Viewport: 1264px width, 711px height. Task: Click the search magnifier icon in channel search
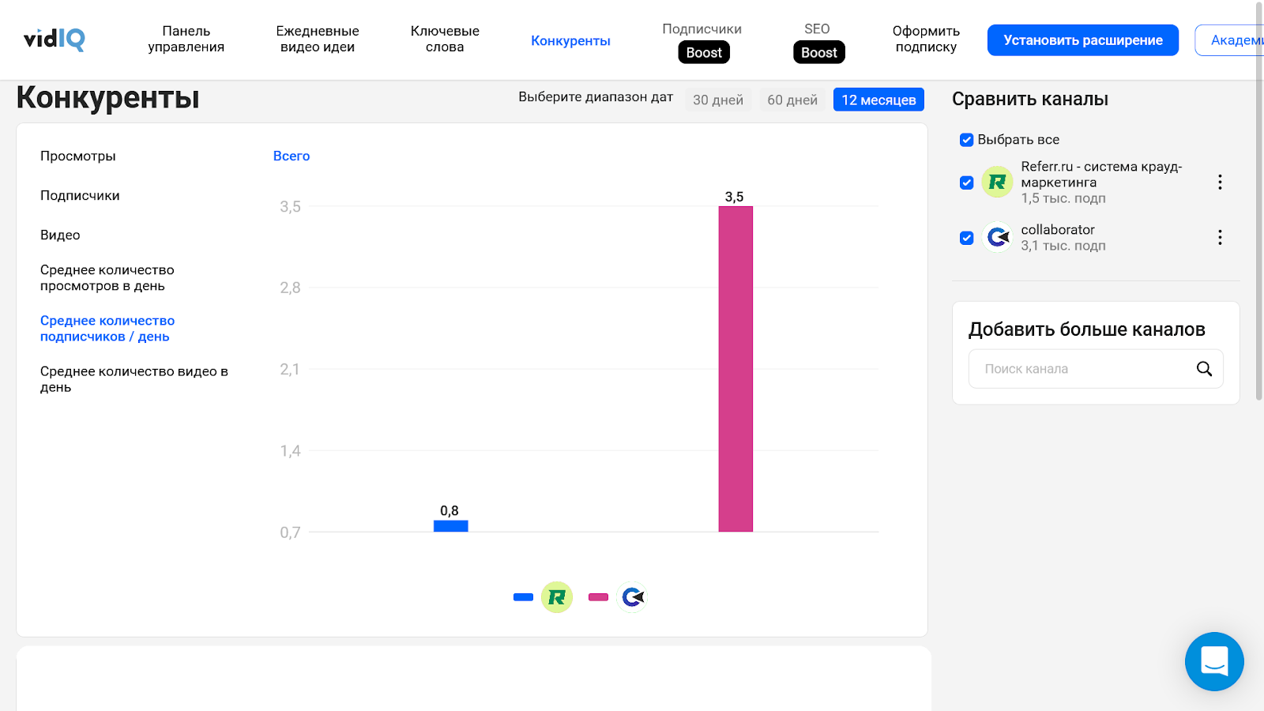click(1203, 369)
